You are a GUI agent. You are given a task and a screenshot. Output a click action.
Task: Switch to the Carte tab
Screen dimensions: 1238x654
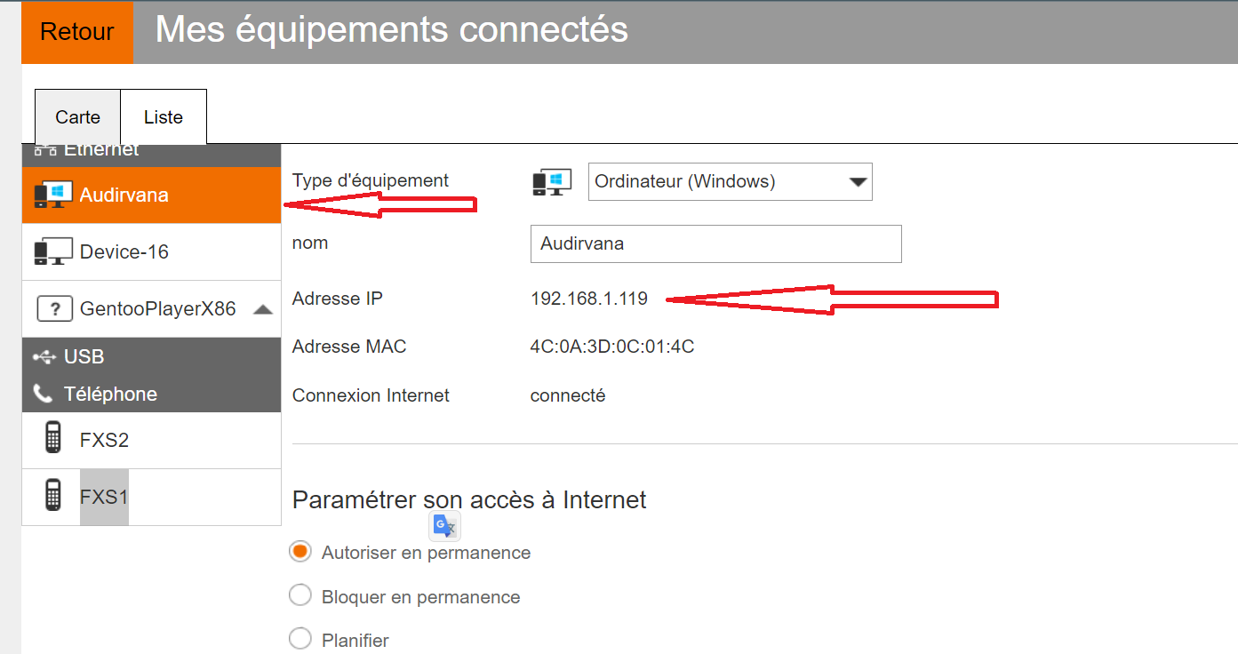[77, 117]
